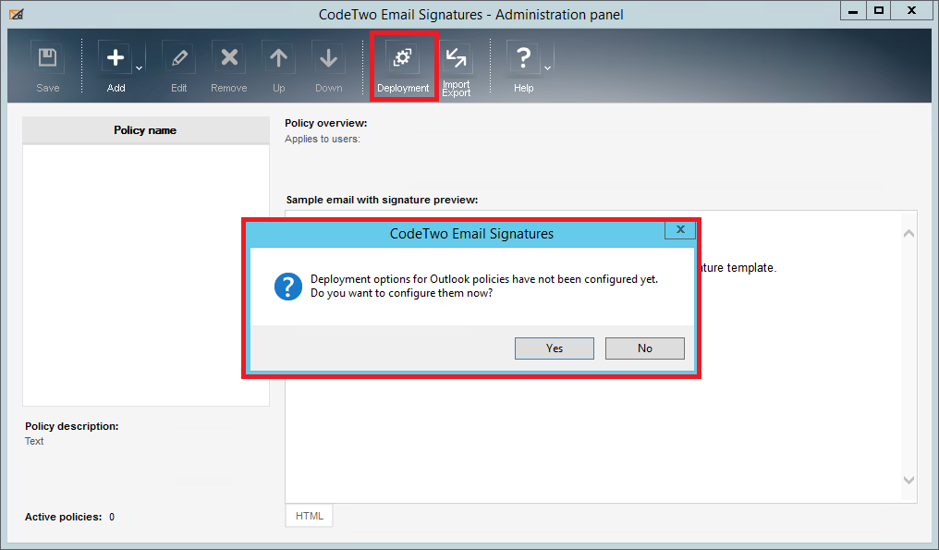
Task: Click the 'Active policies:' label
Action: [64, 517]
